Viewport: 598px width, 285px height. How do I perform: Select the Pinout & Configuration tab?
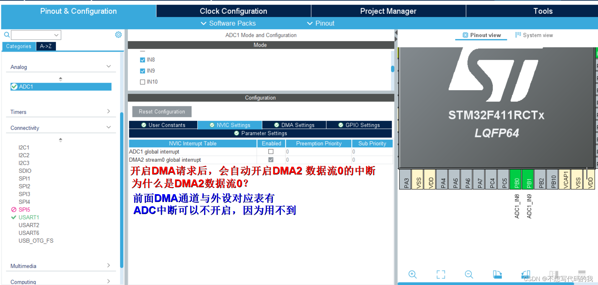pos(78,11)
